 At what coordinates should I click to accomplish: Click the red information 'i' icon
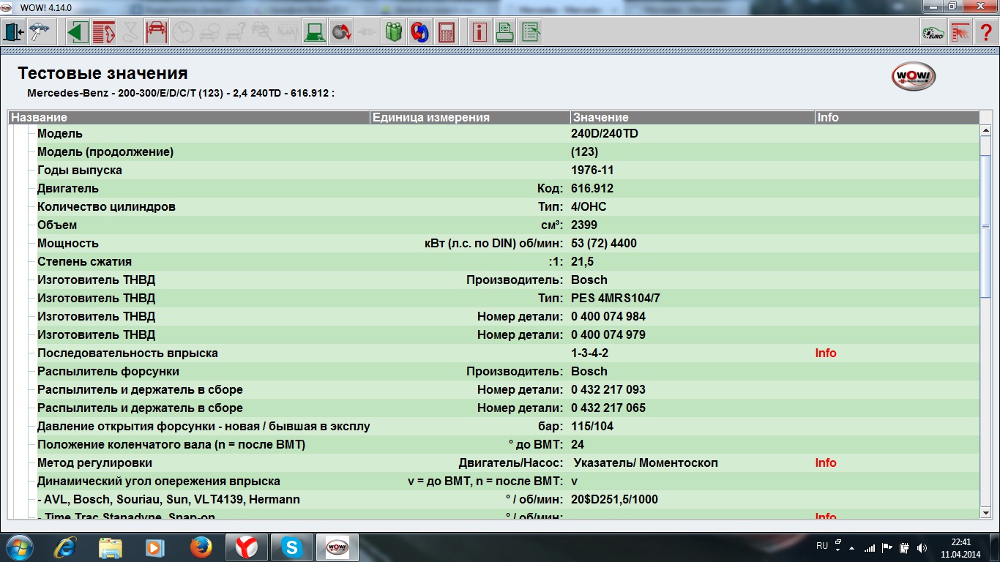point(480,32)
